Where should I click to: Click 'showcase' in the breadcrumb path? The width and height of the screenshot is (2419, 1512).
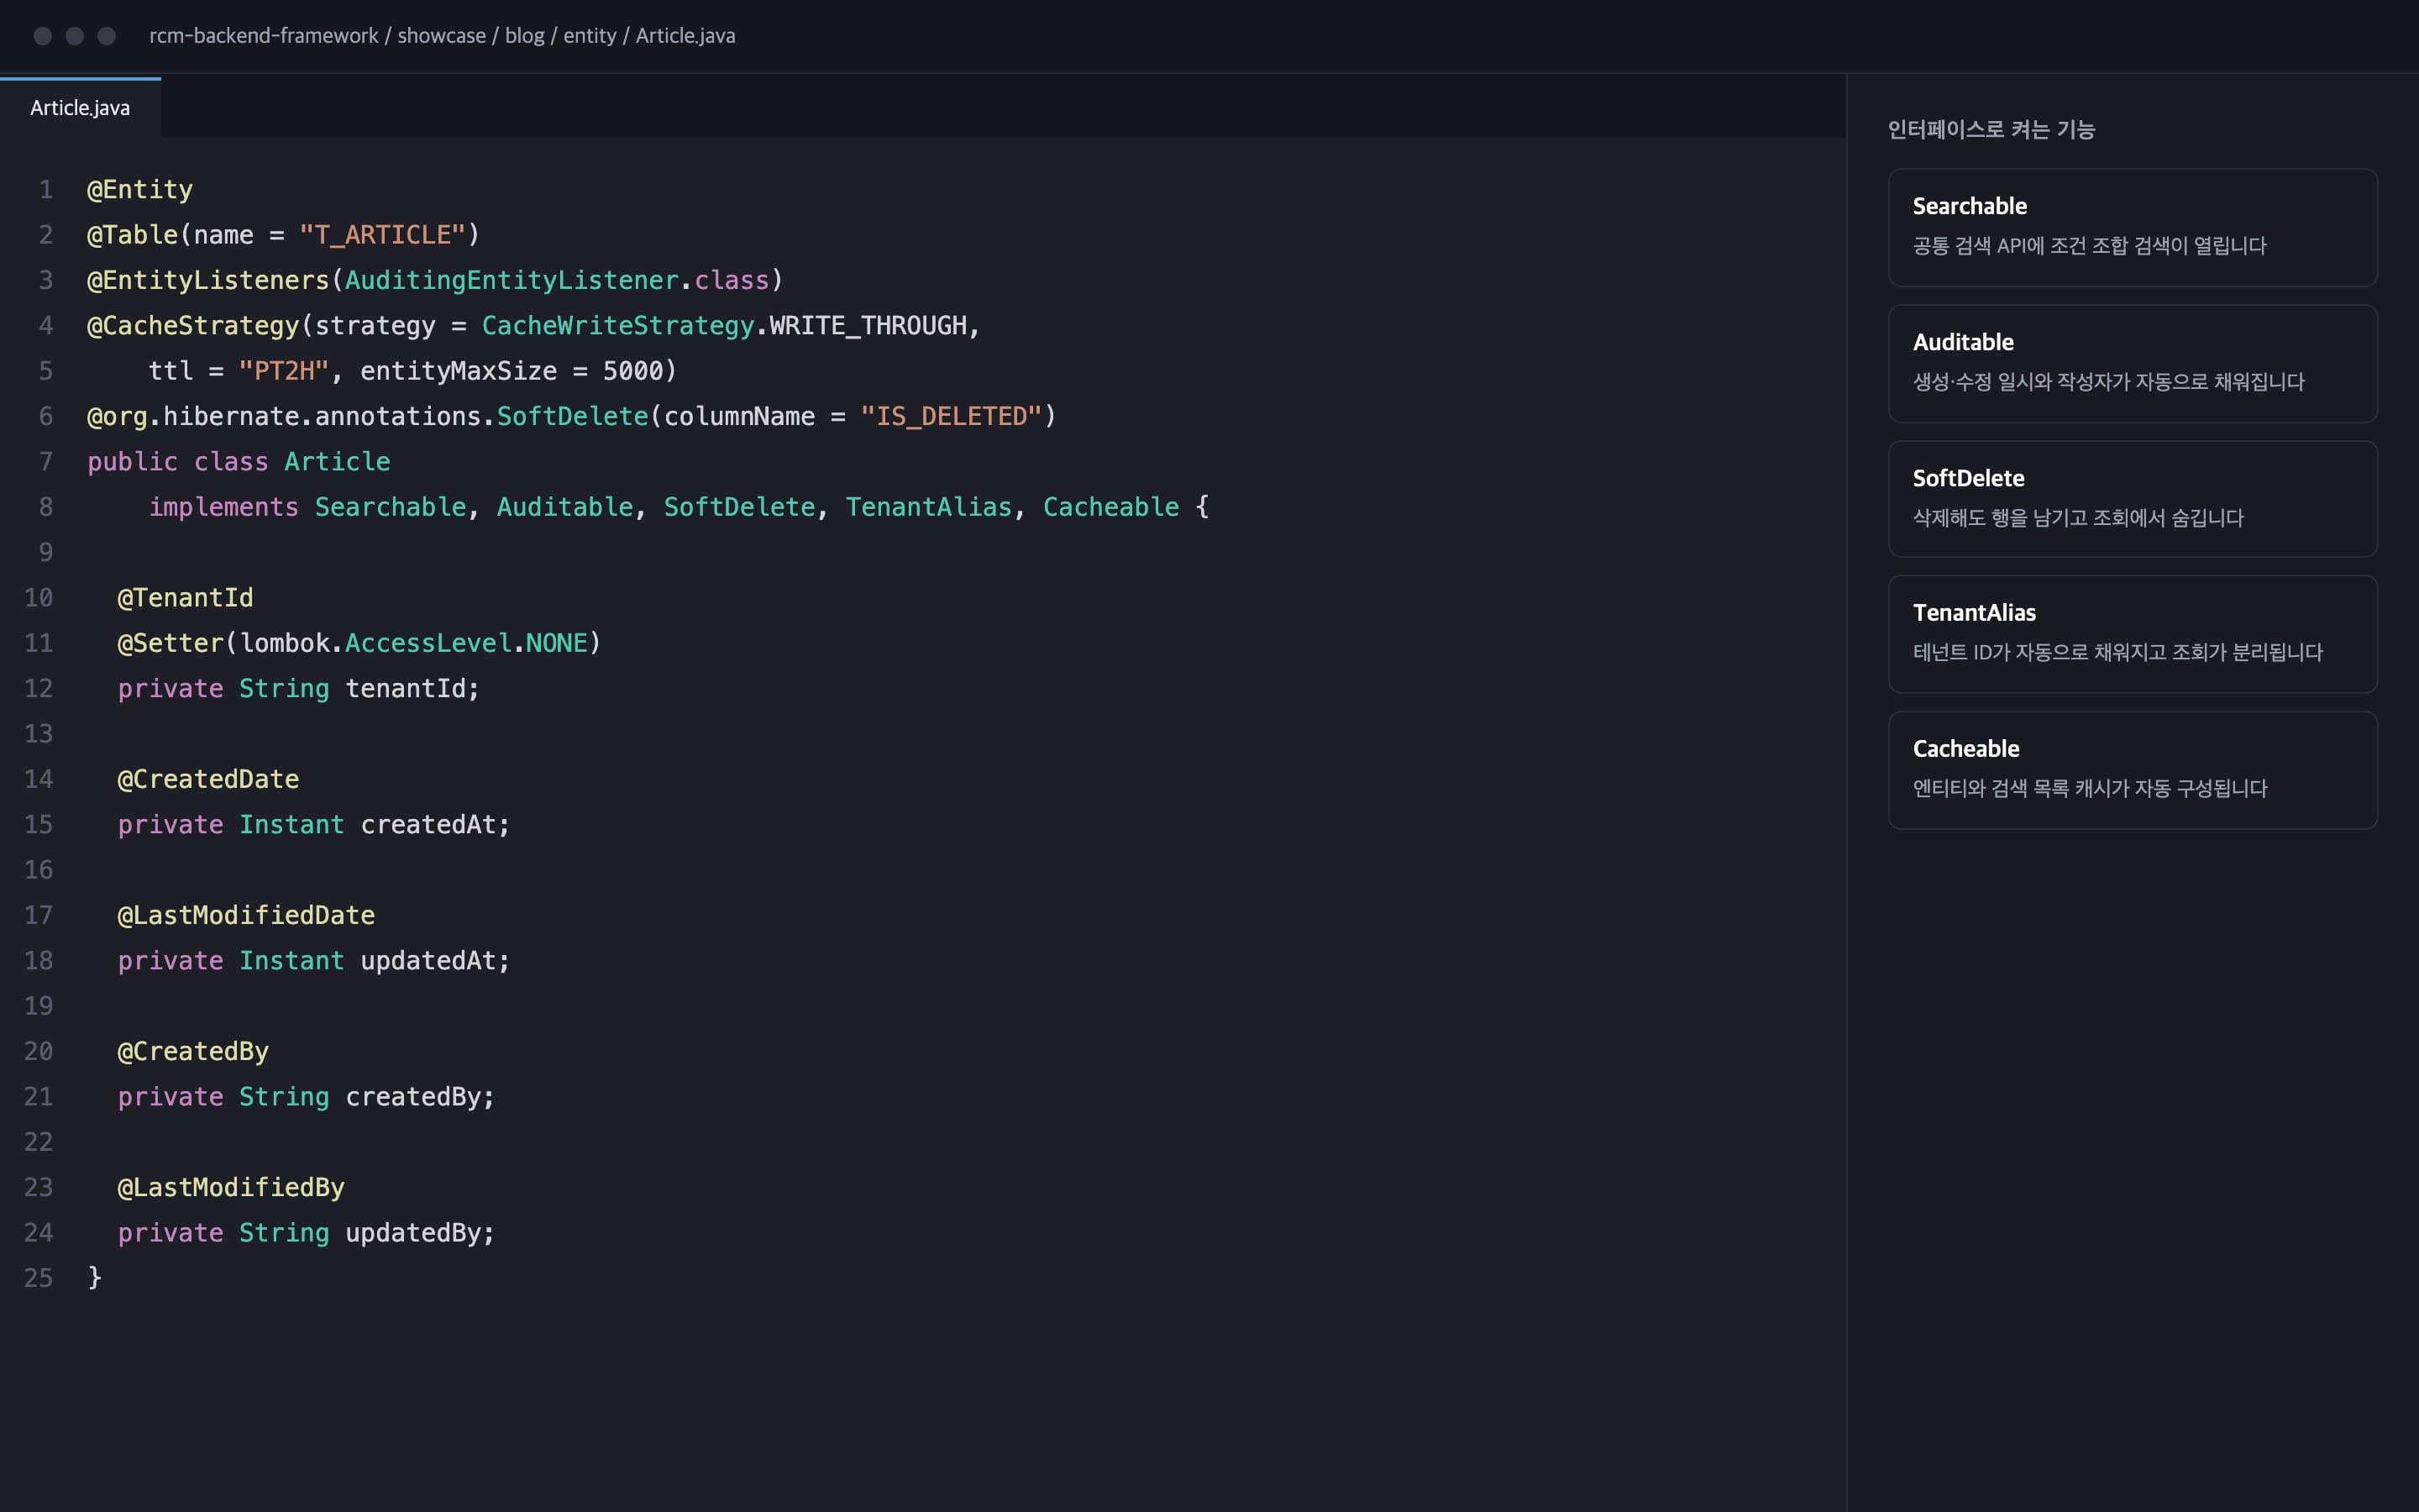[442, 36]
